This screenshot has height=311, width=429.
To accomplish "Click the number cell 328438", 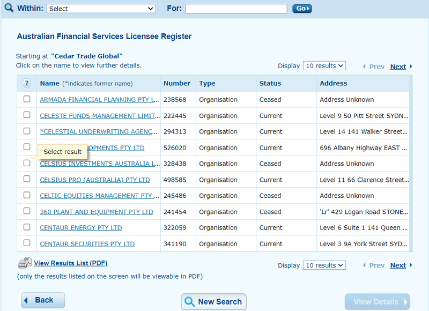I will (x=175, y=164).
